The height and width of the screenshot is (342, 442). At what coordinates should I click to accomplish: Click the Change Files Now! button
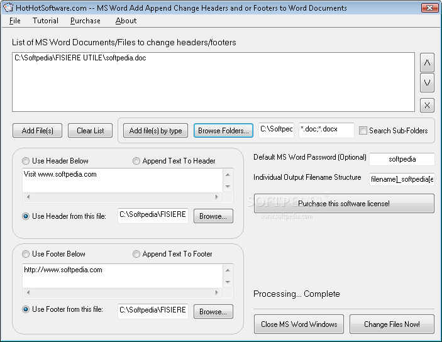point(392,324)
